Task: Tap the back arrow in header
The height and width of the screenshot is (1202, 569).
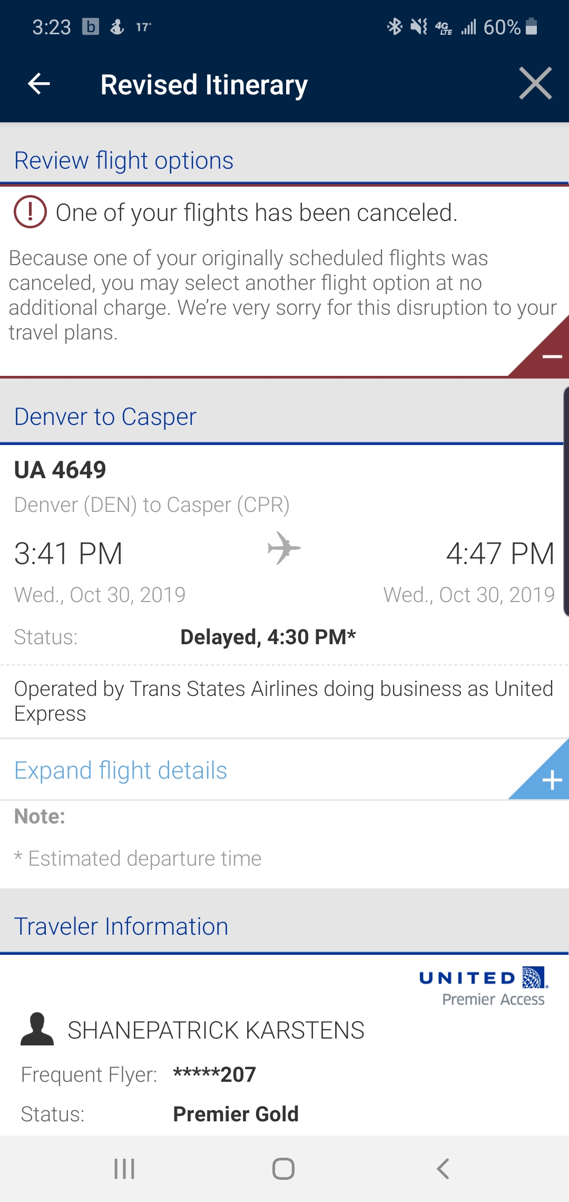Action: (x=39, y=84)
